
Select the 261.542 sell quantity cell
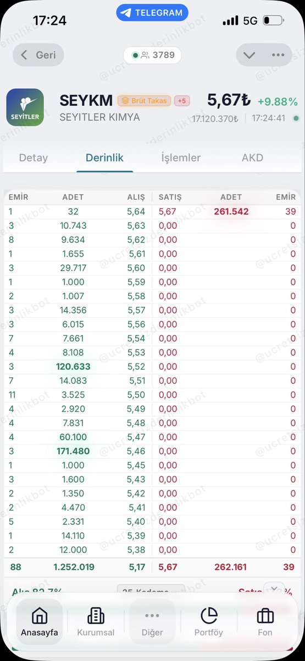[231, 212]
